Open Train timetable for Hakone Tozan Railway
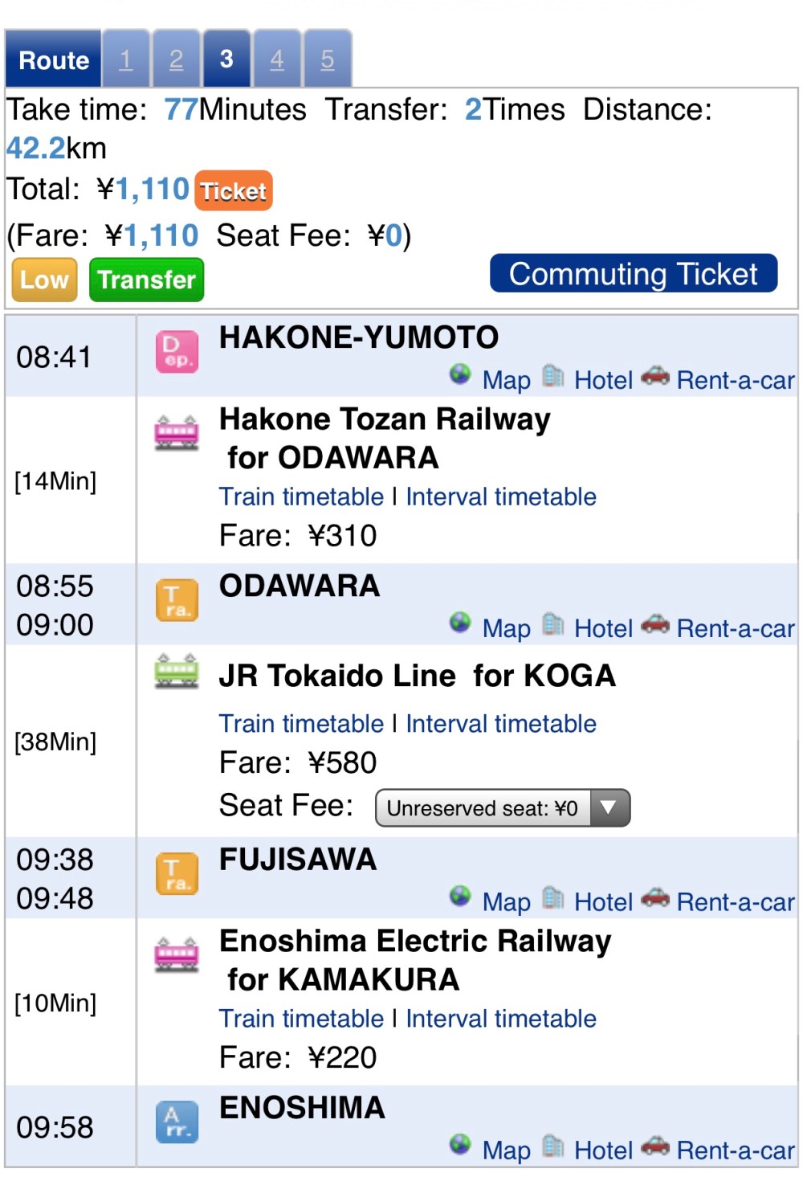This screenshot has width=803, height=1181. pyautogui.click(x=302, y=497)
